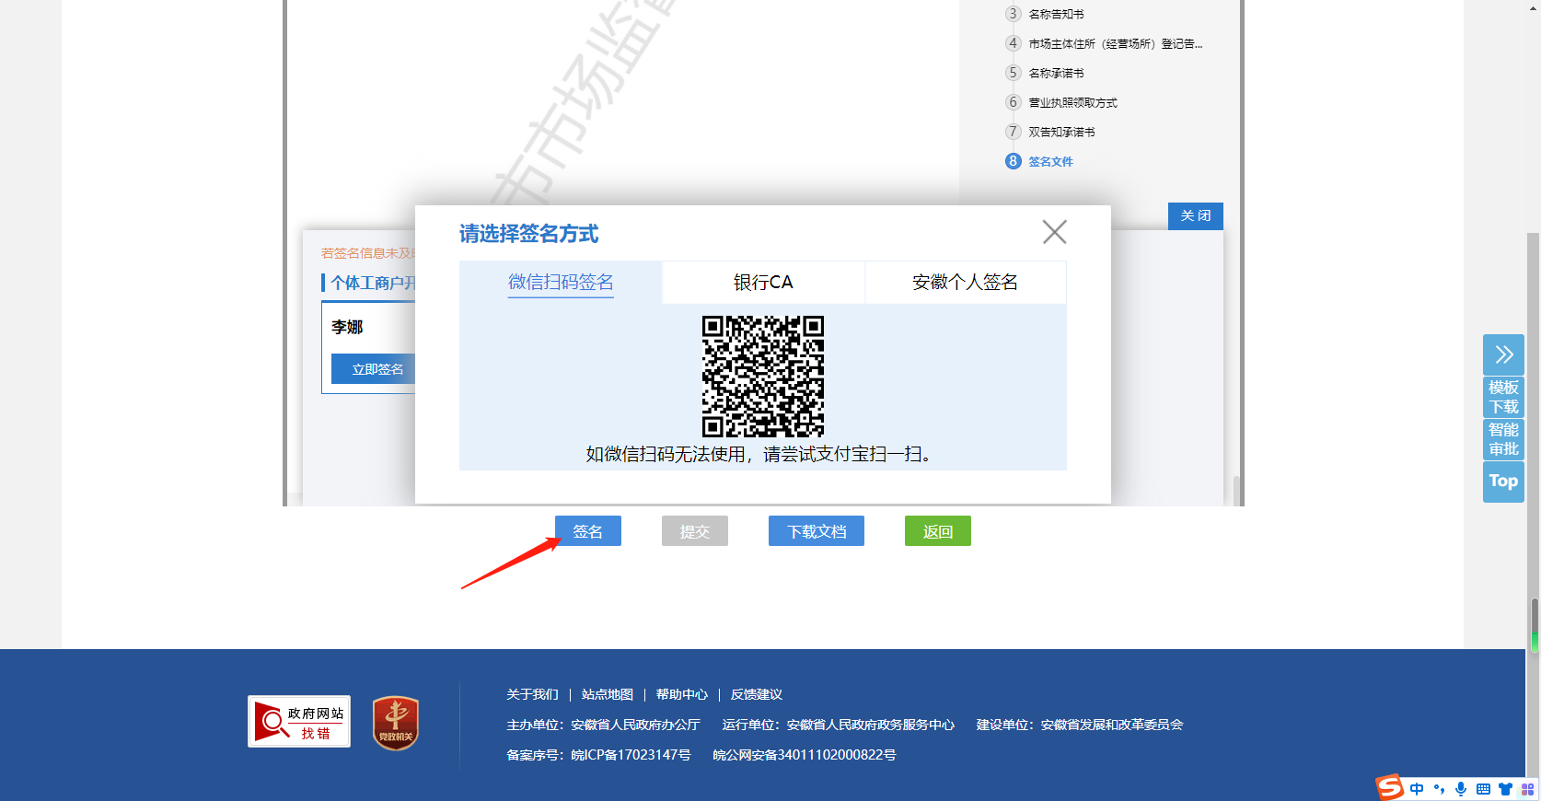
Task: Open the Sogou soft keyboard icon
Action: [1483, 789]
